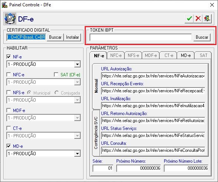This screenshot has height=182, width=218.
Task: Open the MD-e environment dropdown
Action: click(77, 153)
